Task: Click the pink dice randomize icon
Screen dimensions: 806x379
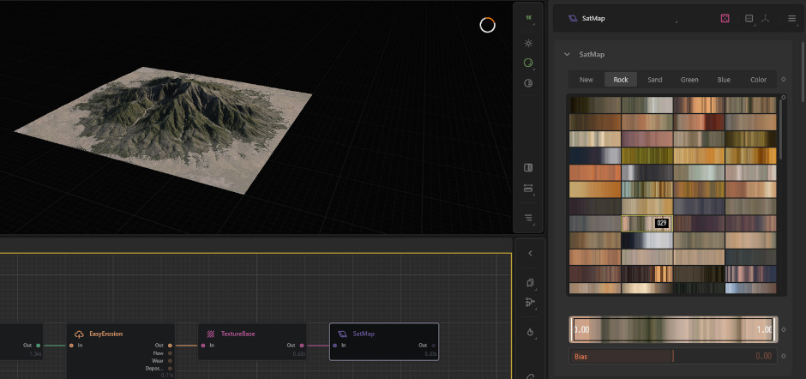Action: pos(725,18)
